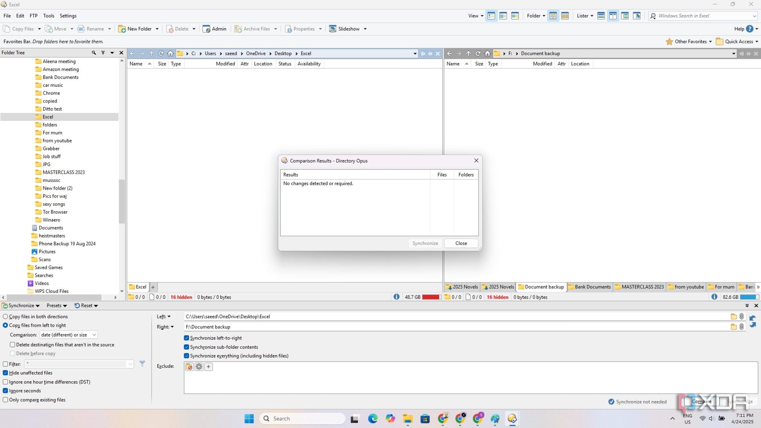Enable Ignore one hour time differences

point(5,382)
